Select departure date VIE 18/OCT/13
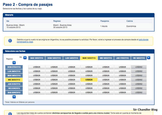 click(139, 58)
